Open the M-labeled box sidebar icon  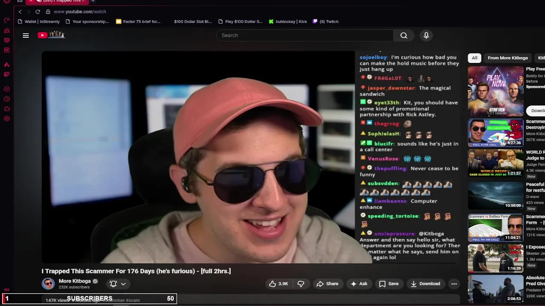[7, 50]
